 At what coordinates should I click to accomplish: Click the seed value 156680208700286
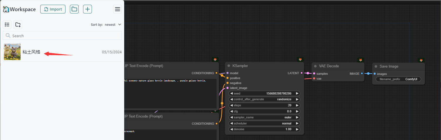coord(279,93)
